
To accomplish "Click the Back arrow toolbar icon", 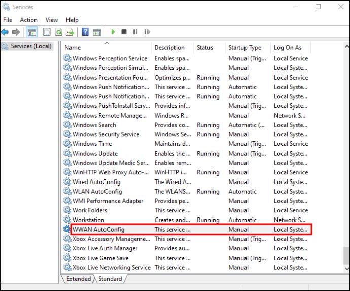I will tap(5, 32).
